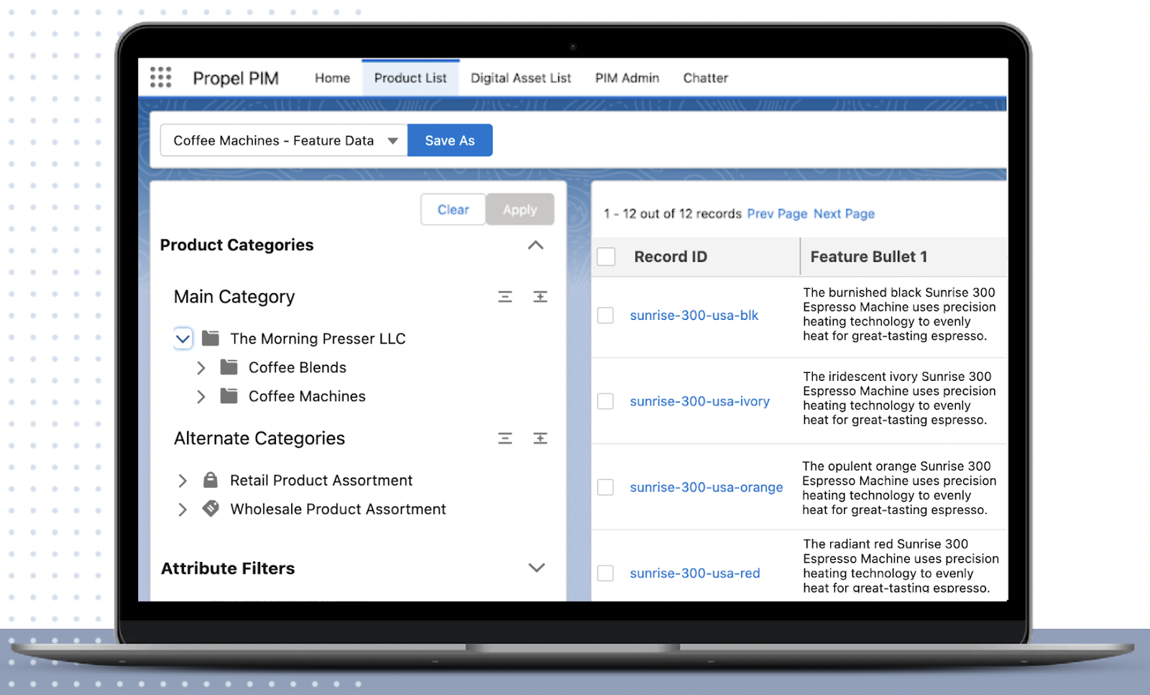The width and height of the screenshot is (1150, 695).
Task: Expand Wholesale Product Assortment node
Action: pyautogui.click(x=183, y=510)
